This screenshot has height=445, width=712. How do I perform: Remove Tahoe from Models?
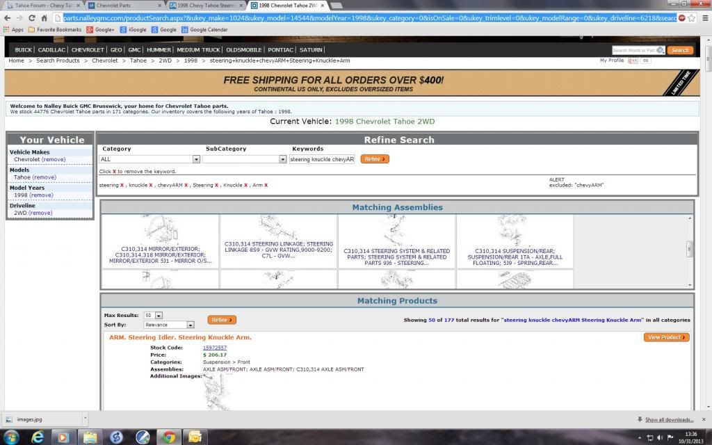pos(44,177)
